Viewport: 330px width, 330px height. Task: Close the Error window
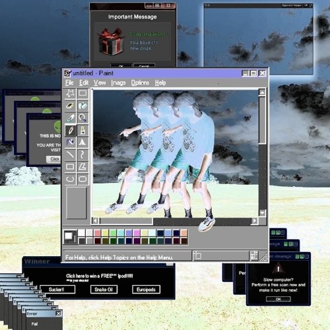coord(58,313)
